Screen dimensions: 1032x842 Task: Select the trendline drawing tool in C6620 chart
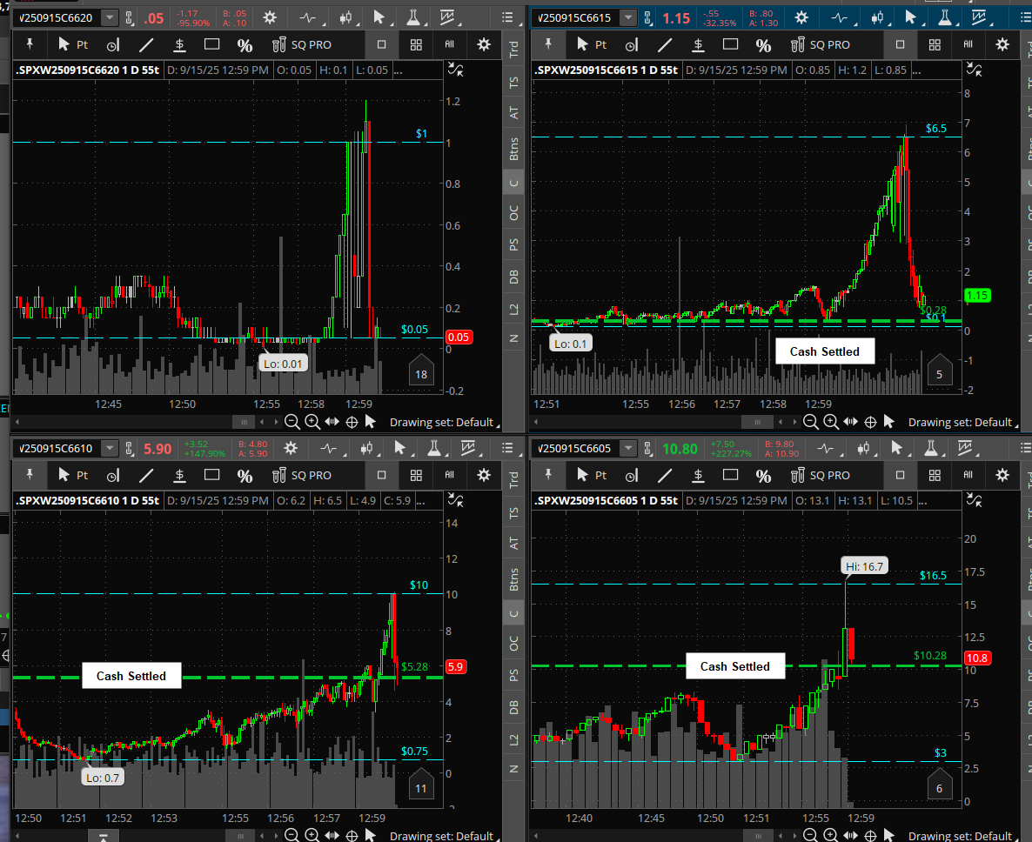click(x=146, y=44)
